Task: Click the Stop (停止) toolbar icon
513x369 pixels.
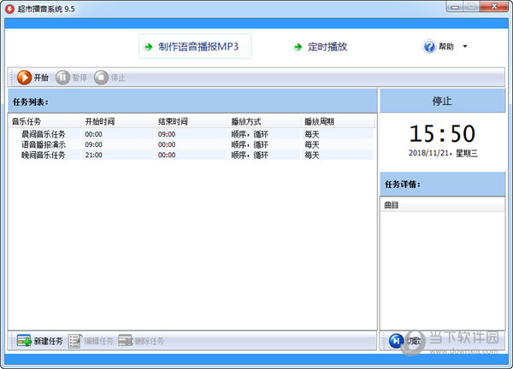Action: pyautogui.click(x=102, y=78)
